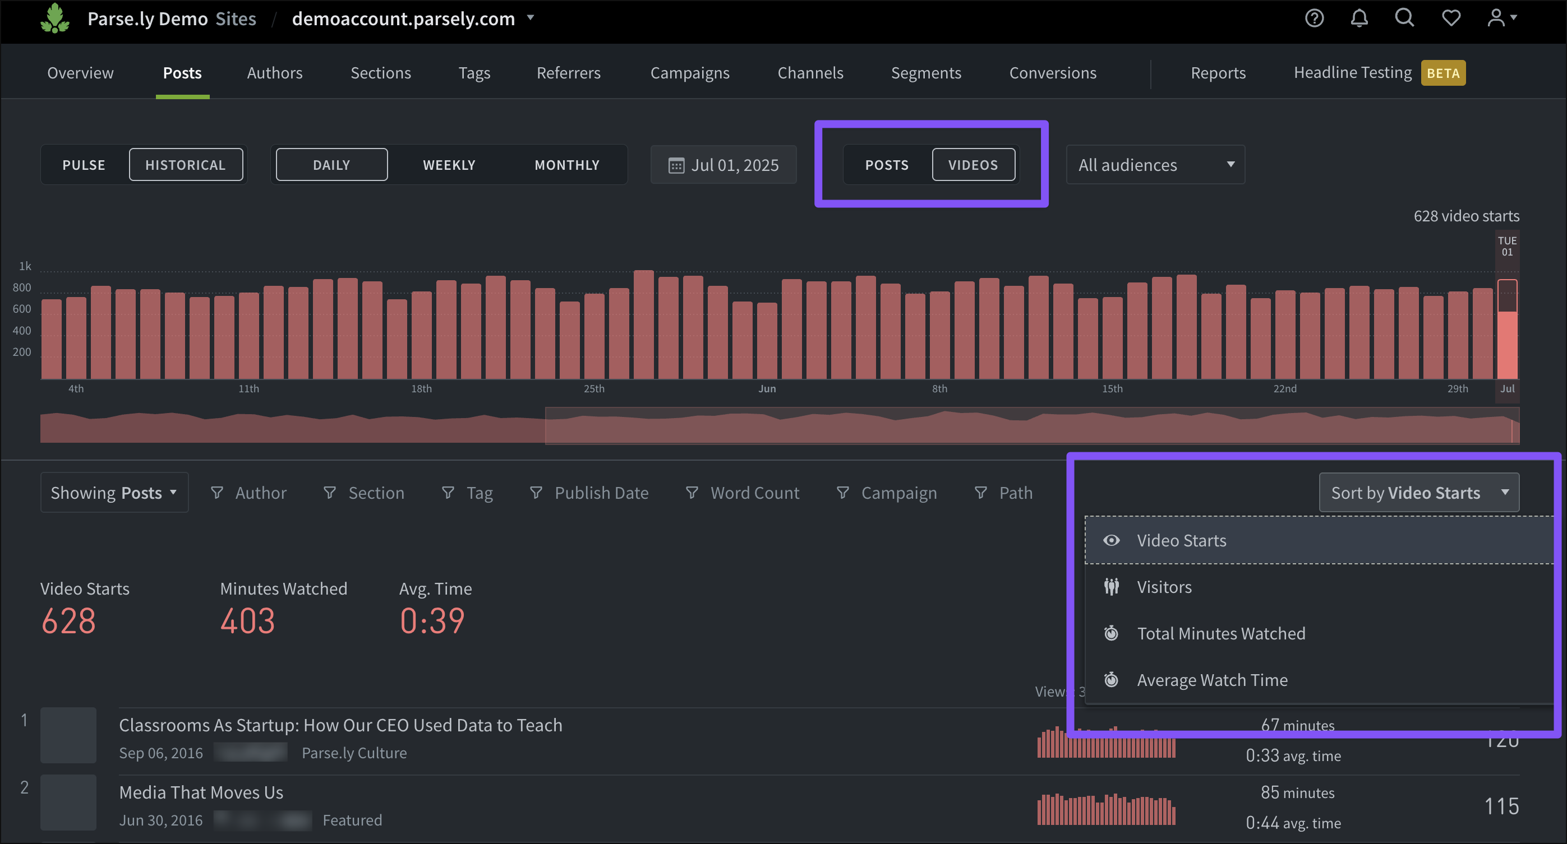Click the Parse.ly leaf logo

(55, 18)
